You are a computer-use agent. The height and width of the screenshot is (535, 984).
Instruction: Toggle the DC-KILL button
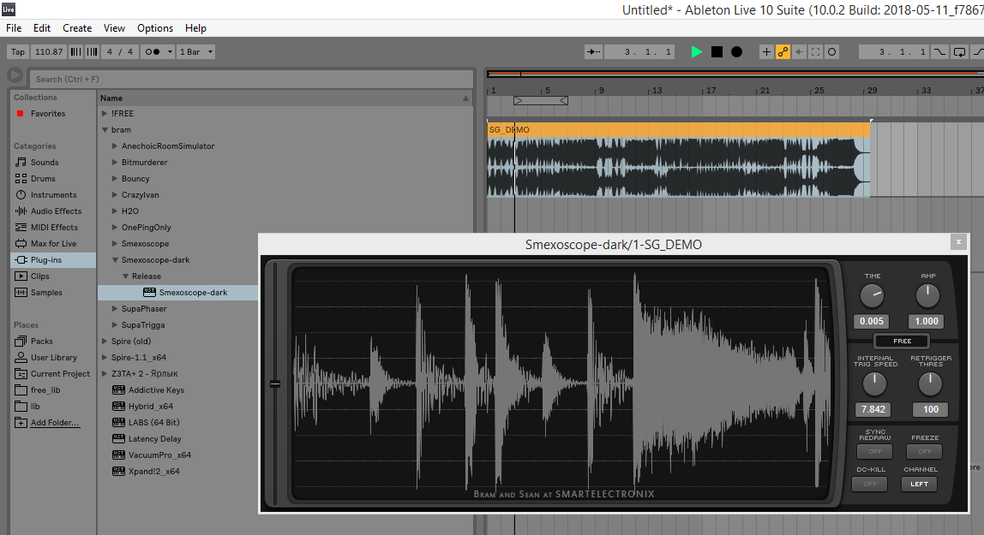coord(870,484)
